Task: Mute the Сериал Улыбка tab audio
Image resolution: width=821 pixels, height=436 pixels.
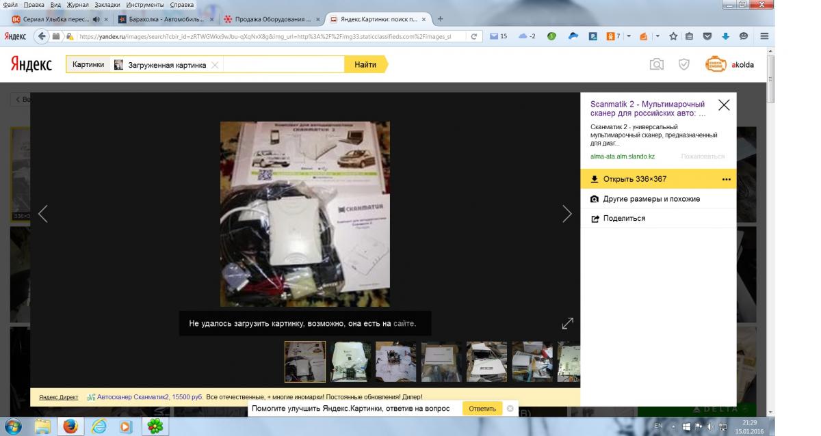Action: click(x=96, y=19)
